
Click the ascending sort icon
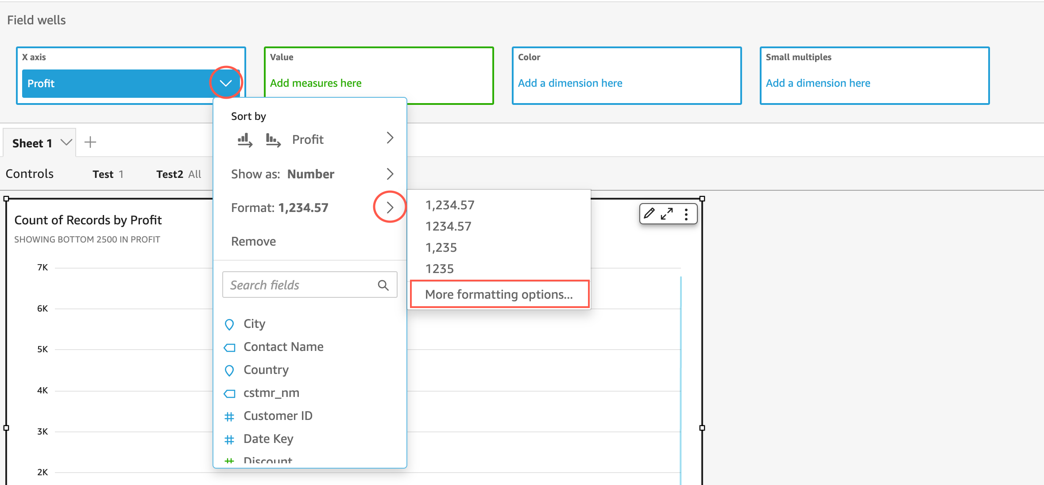[245, 140]
